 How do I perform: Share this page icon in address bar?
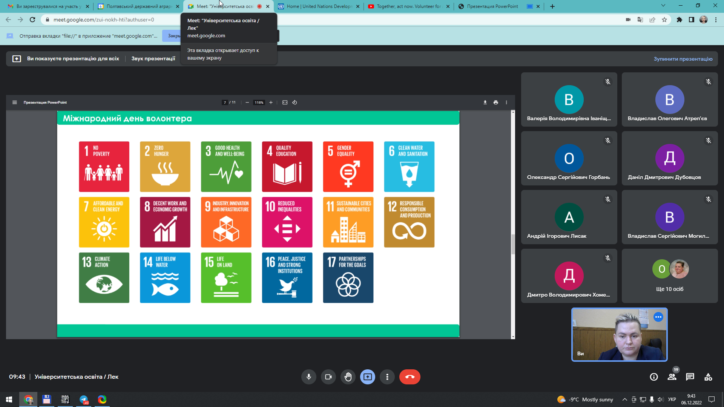point(652,20)
